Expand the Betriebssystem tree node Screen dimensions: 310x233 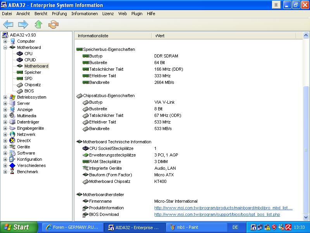pos(5,97)
